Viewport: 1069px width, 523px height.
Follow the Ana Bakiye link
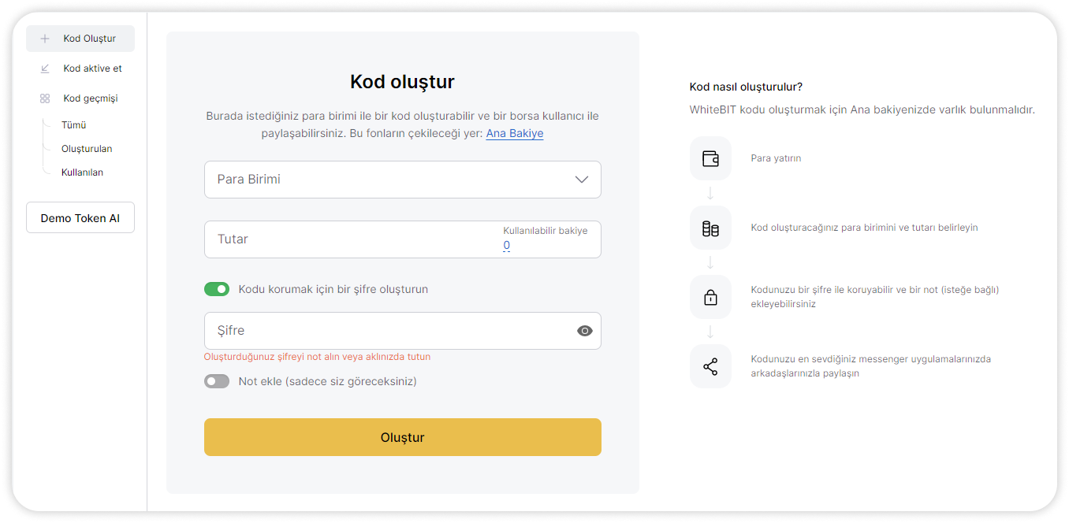click(514, 133)
